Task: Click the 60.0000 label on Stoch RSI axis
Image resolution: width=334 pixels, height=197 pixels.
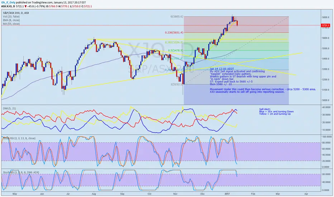Action: (326, 149)
